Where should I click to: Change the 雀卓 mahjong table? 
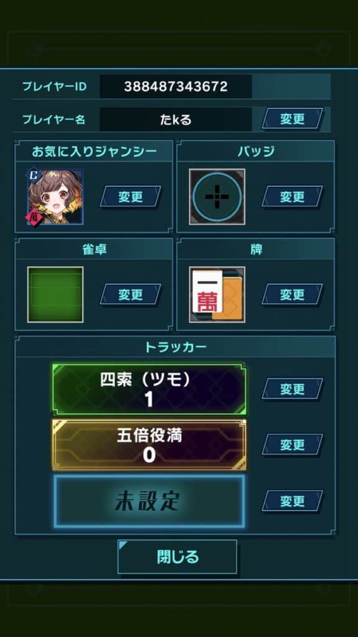[131, 294]
